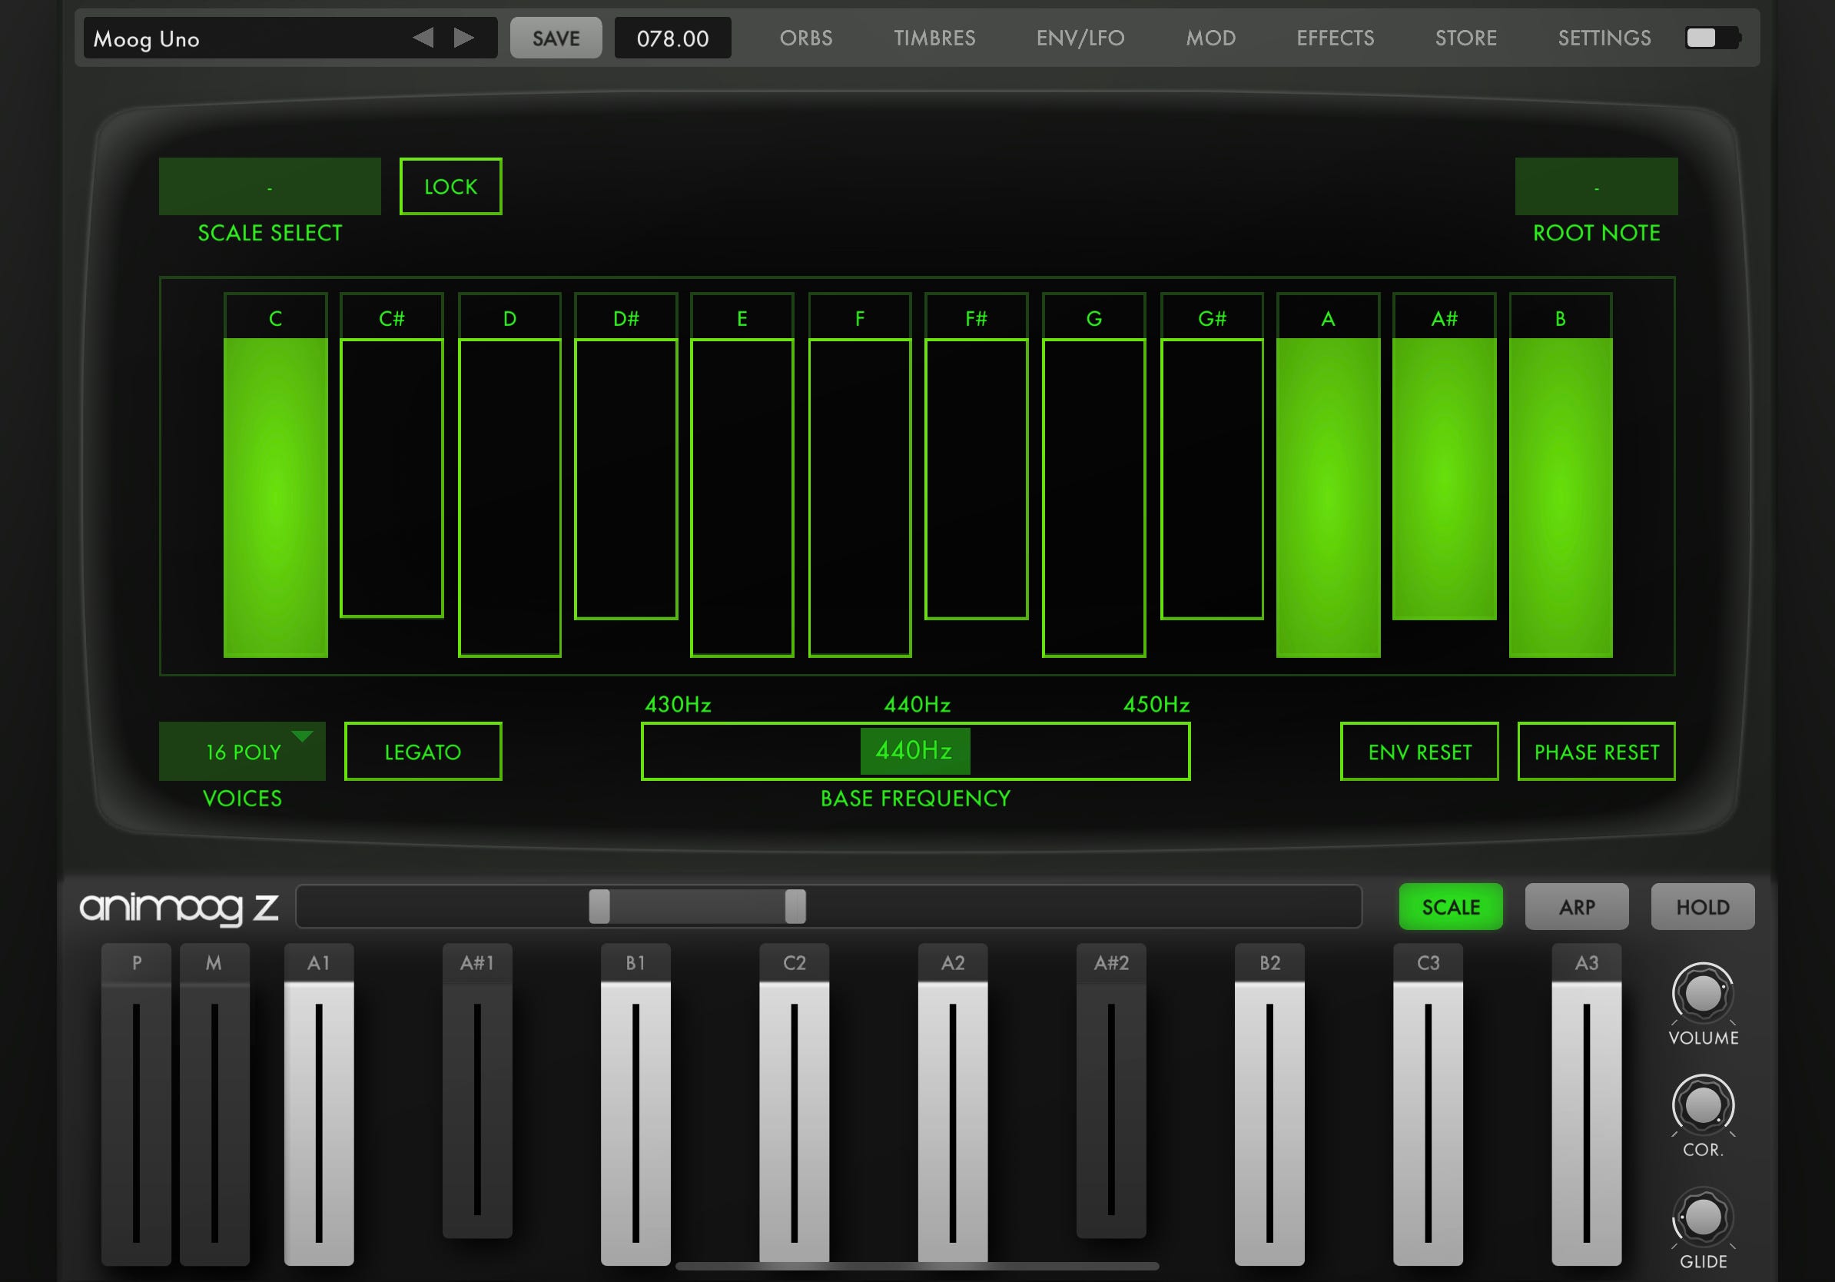Enable the E note in the scale
This screenshot has height=1282, width=1835.
coord(742,475)
